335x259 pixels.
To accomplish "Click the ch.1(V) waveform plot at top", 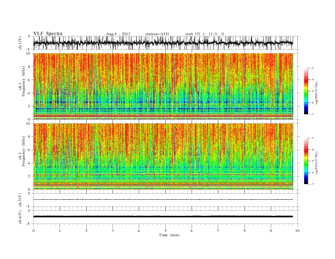I will click(163, 43).
